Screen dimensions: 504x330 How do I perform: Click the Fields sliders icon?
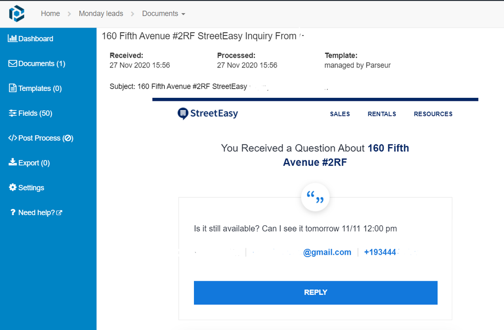[x=13, y=113]
